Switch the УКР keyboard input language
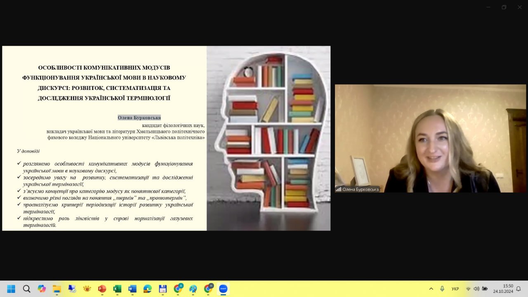The image size is (528, 297). click(x=455, y=289)
